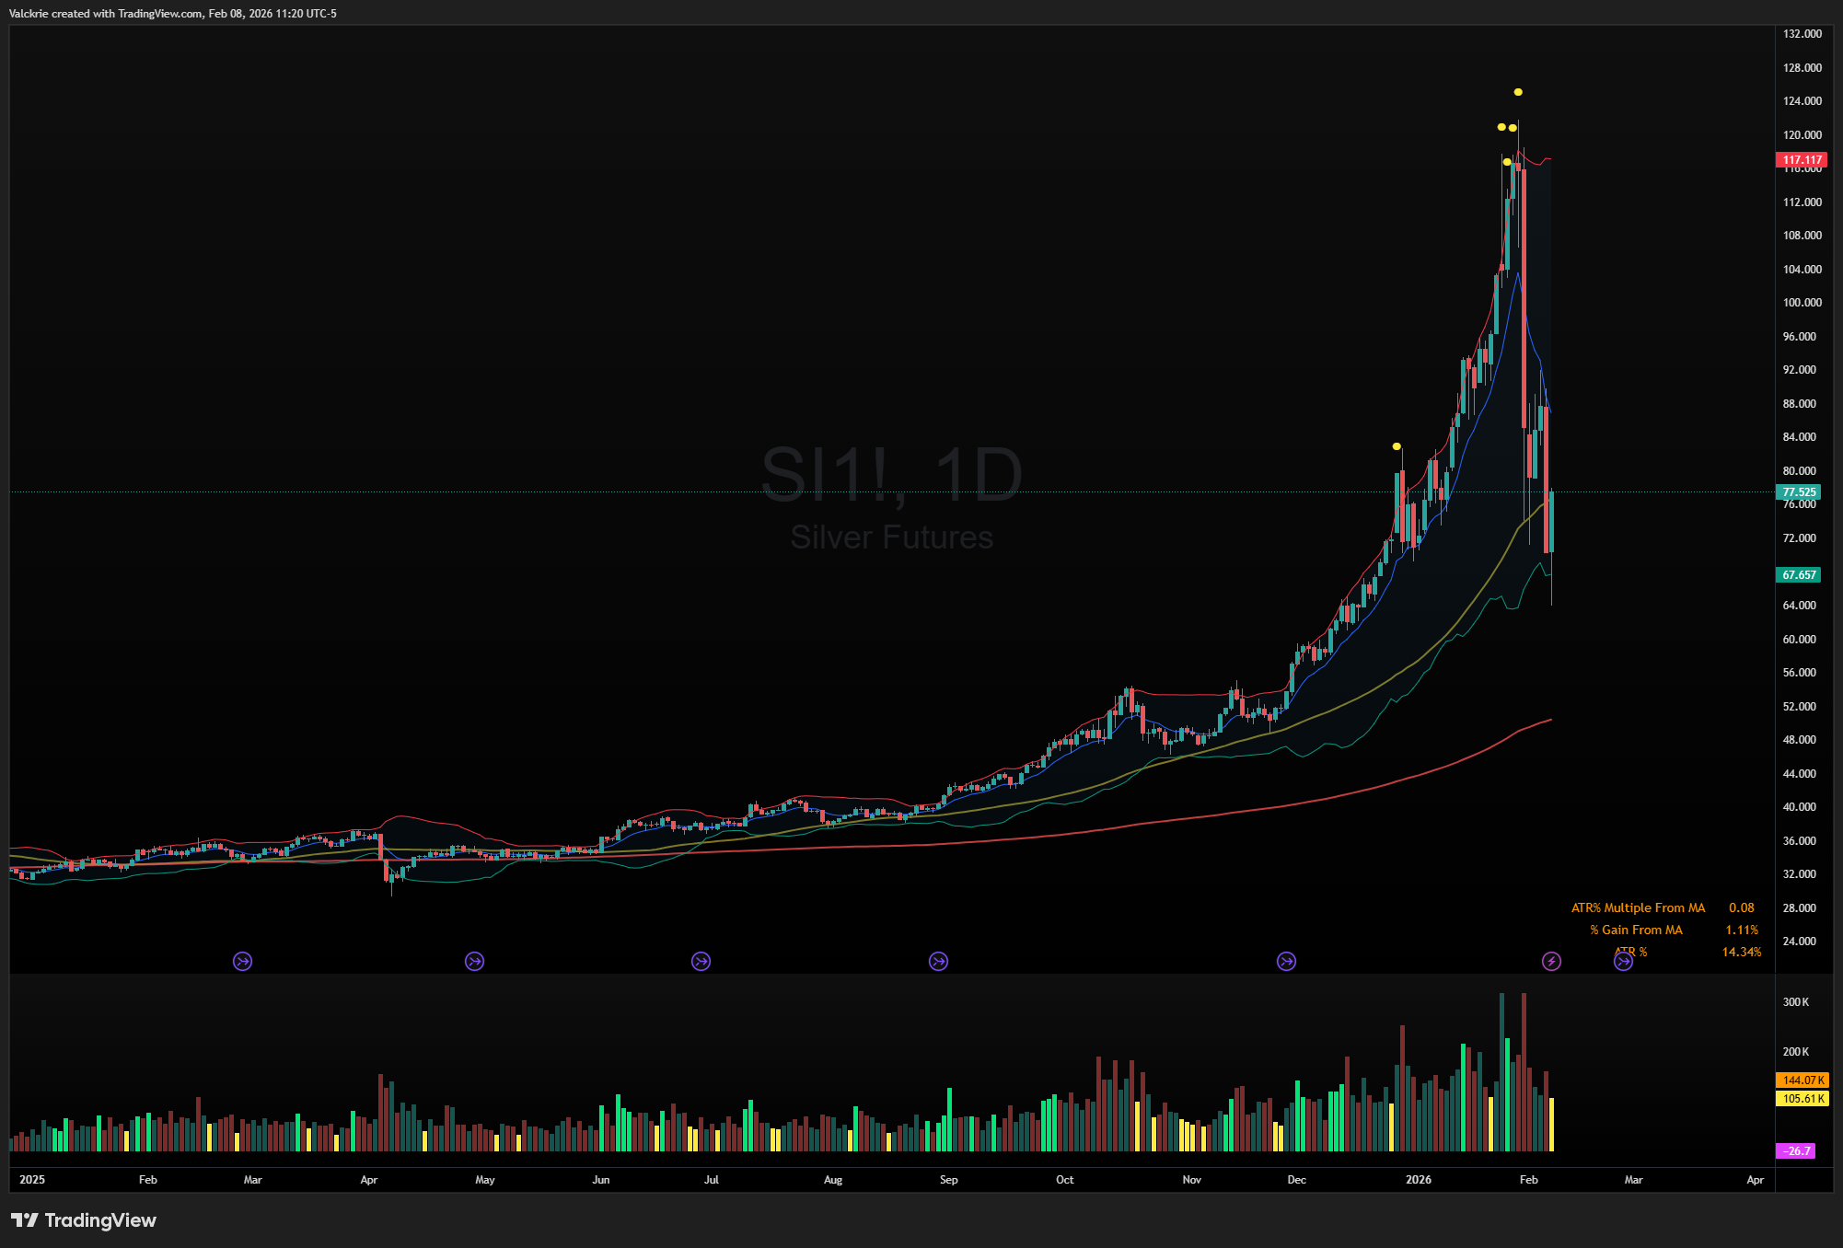Click the rollover icon near Jul
The width and height of the screenshot is (1843, 1248).
[701, 962]
